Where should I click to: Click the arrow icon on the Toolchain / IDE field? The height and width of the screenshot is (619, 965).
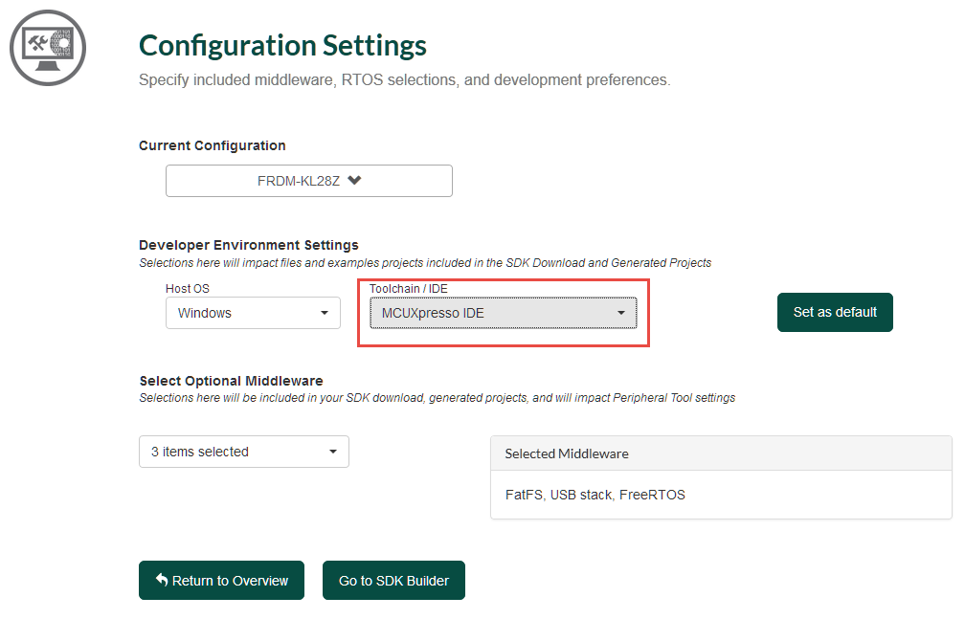[x=621, y=312]
